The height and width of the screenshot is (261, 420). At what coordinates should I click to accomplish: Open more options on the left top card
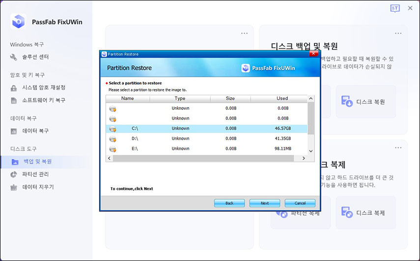click(x=244, y=33)
